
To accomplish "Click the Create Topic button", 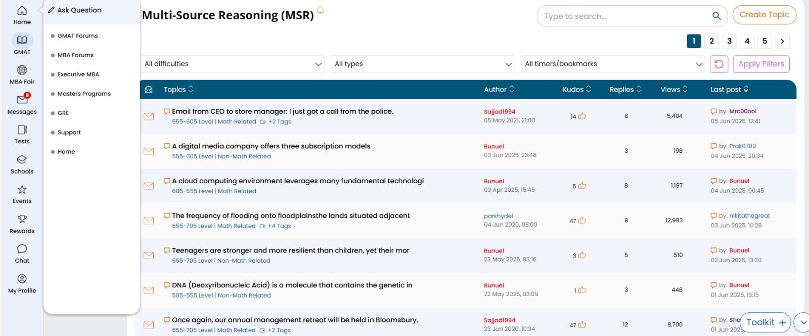I will [x=764, y=15].
